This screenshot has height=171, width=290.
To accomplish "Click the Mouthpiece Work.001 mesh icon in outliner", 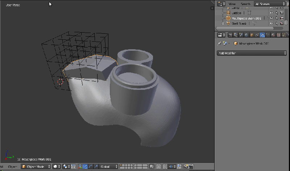I will [x=228, y=18].
